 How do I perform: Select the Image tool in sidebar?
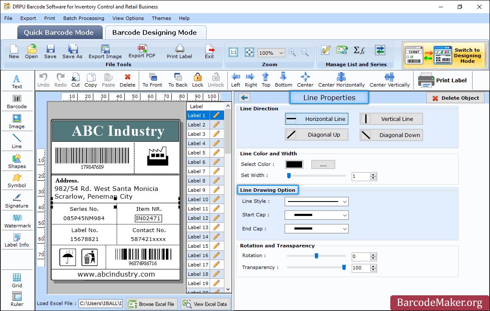[17, 122]
